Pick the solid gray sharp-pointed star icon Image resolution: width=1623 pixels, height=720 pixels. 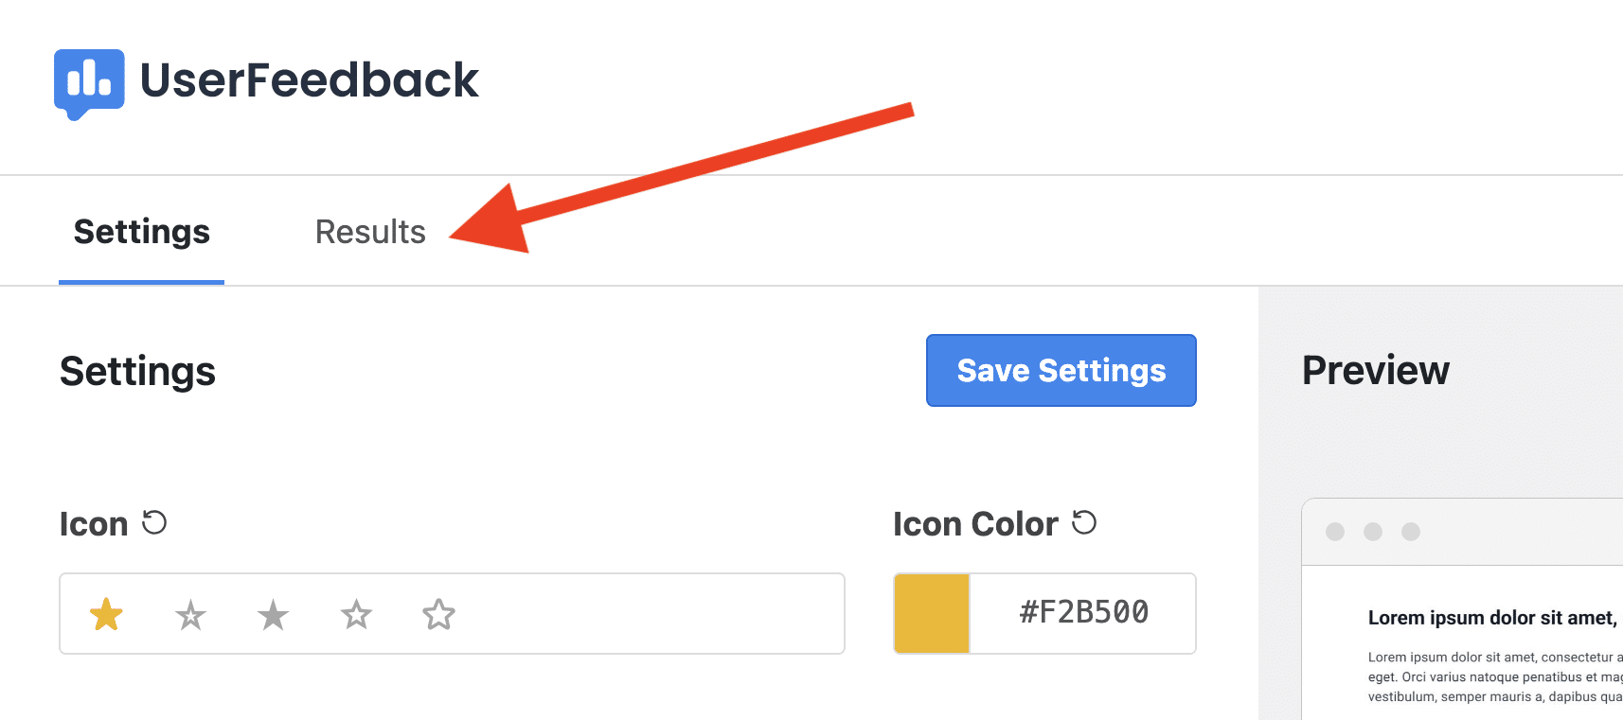click(x=273, y=615)
